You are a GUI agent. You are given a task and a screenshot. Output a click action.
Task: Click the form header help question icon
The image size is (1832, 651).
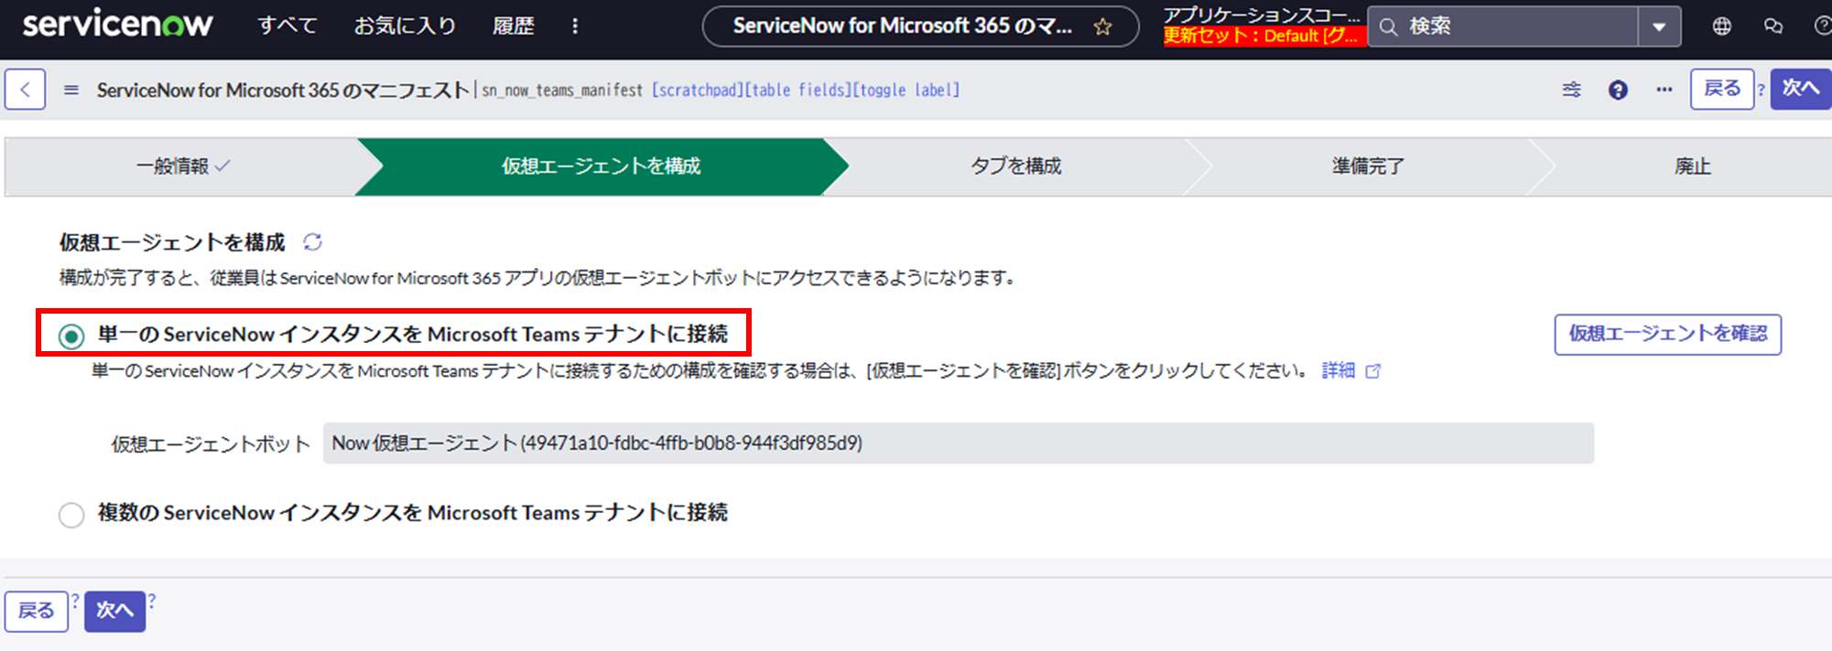[x=1618, y=90]
